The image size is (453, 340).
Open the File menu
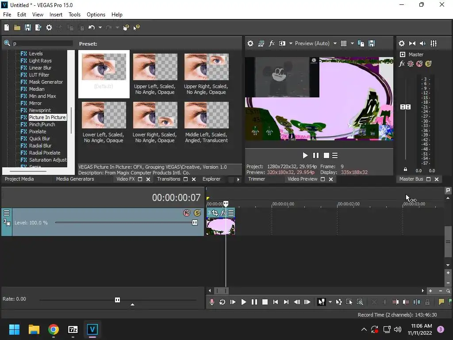[x=7, y=15]
